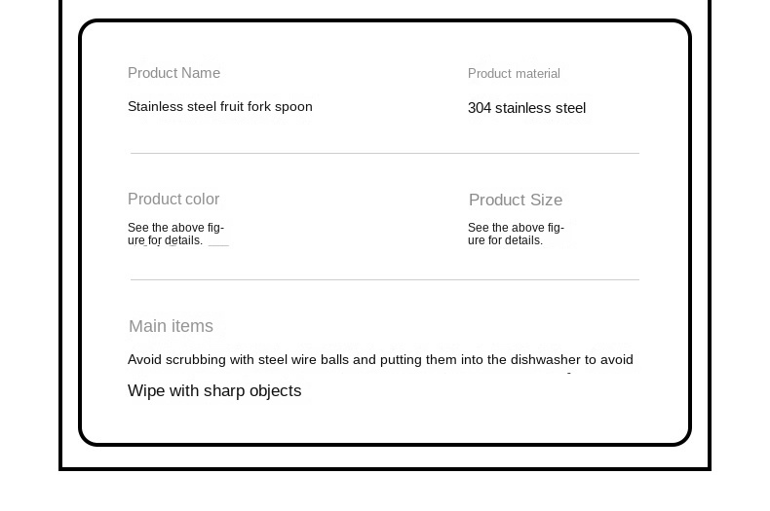This screenshot has height=511, width=770.
Task: Click the 'Product color' label
Action: [173, 200]
